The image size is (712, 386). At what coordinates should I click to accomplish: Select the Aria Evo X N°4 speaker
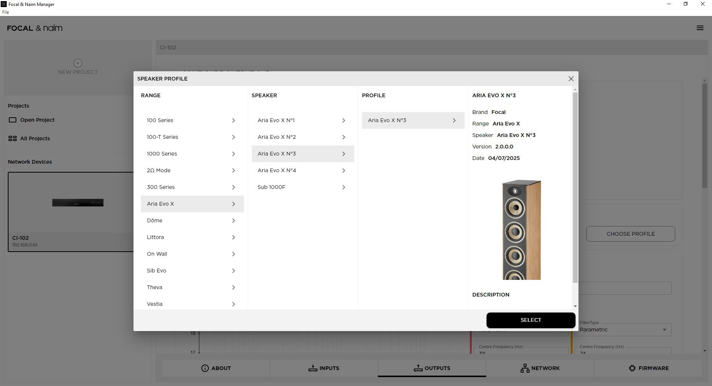coord(302,170)
